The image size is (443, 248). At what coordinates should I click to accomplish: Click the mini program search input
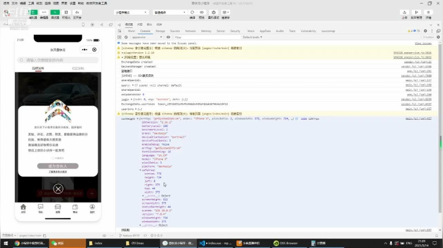58,60
